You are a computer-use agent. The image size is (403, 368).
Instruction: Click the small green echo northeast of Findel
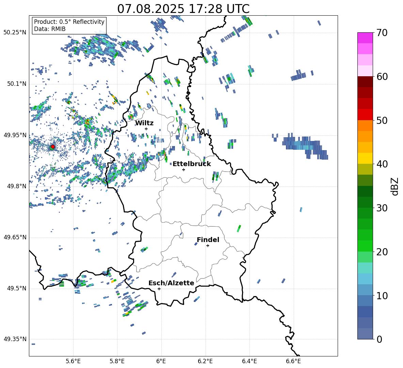click(x=239, y=228)
